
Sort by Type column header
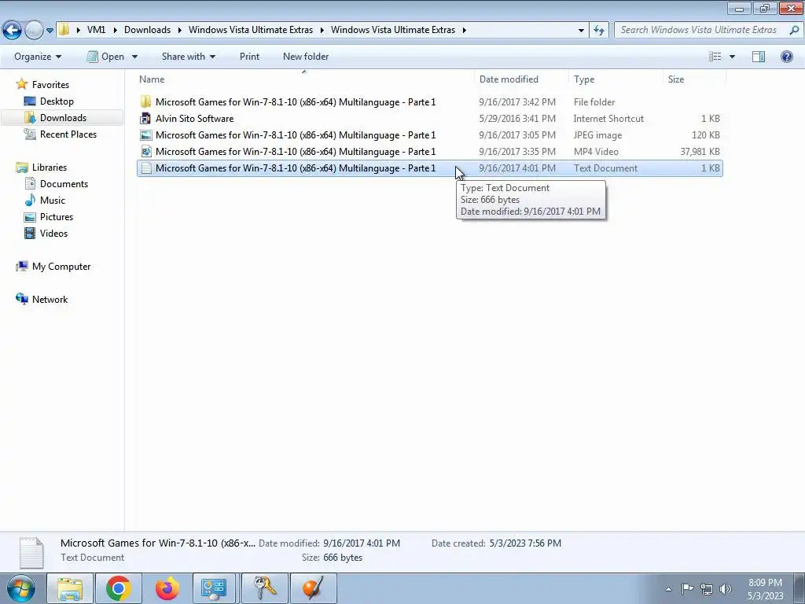tap(616, 79)
